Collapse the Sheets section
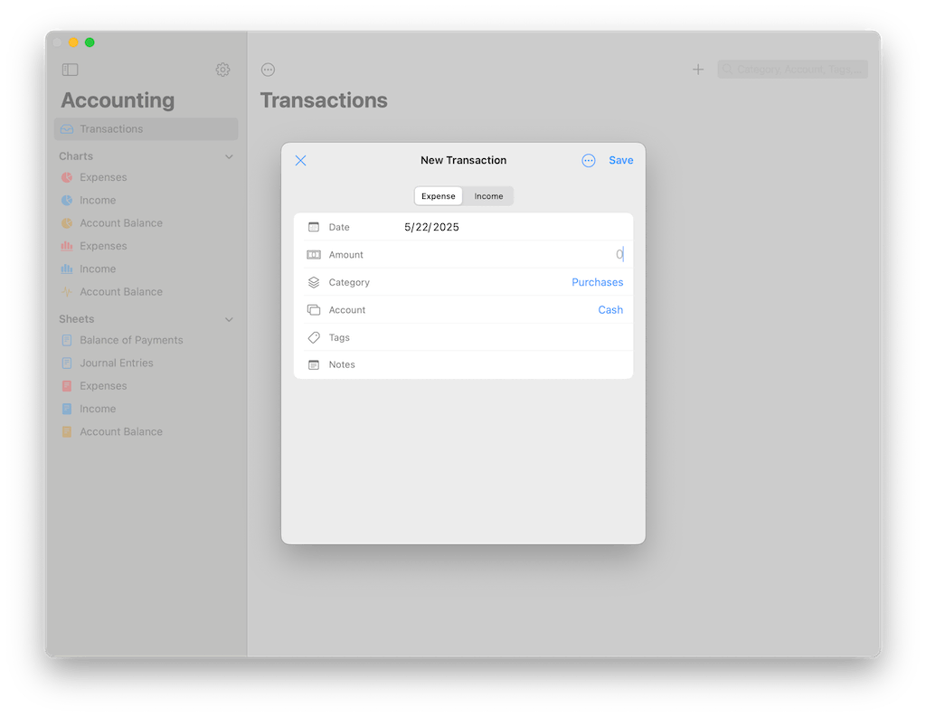Screen dimensions: 926x717 [x=229, y=318]
